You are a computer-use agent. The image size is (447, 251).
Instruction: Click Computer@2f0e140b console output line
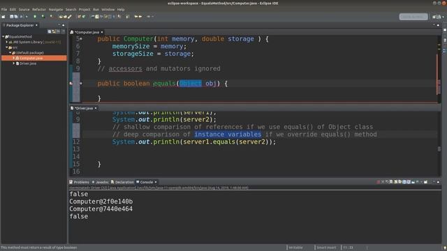[101, 201]
